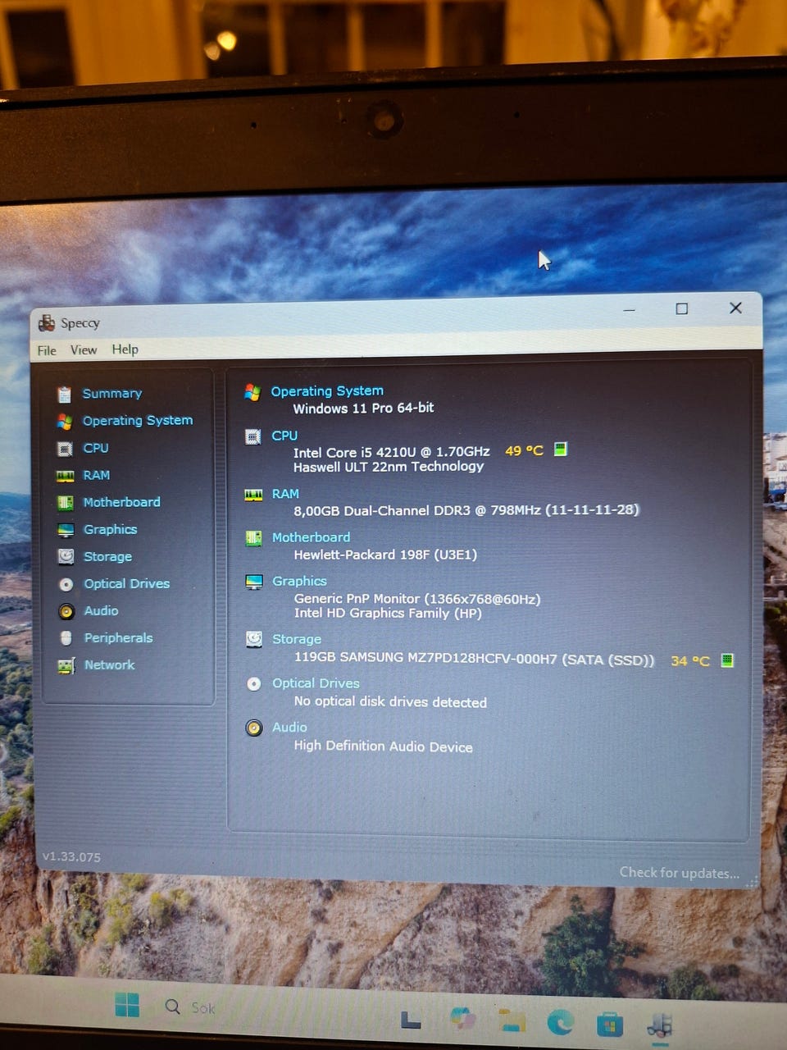Click the speaker icon beside sidebar Audio
This screenshot has width=787, height=1050.
(x=66, y=611)
